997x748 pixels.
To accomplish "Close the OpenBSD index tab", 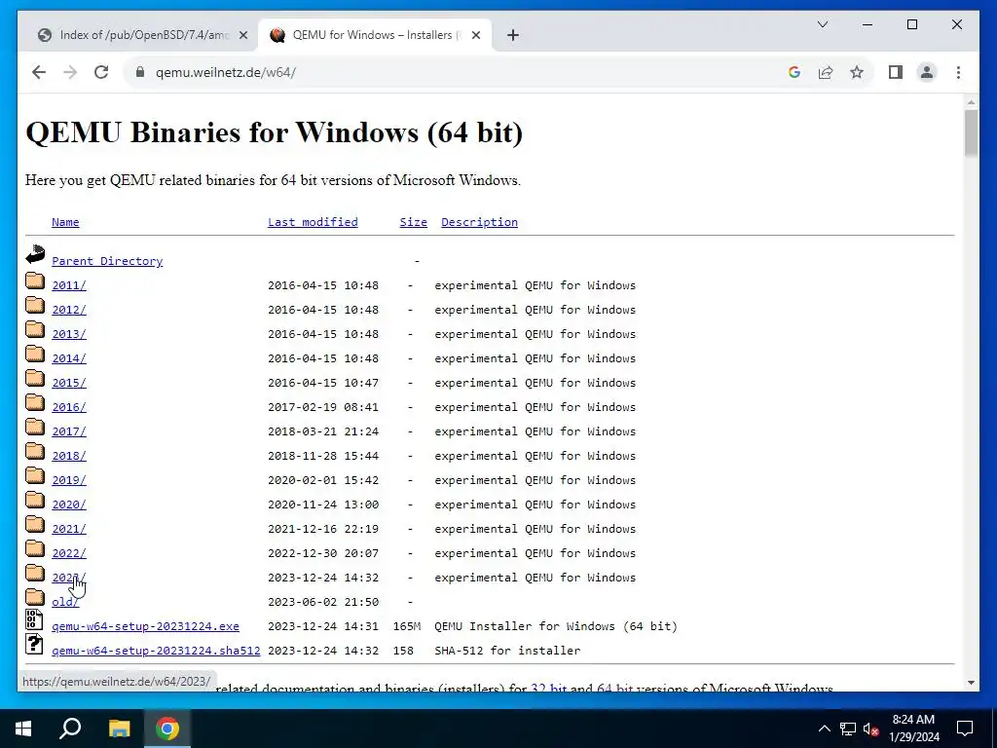I will tap(242, 36).
